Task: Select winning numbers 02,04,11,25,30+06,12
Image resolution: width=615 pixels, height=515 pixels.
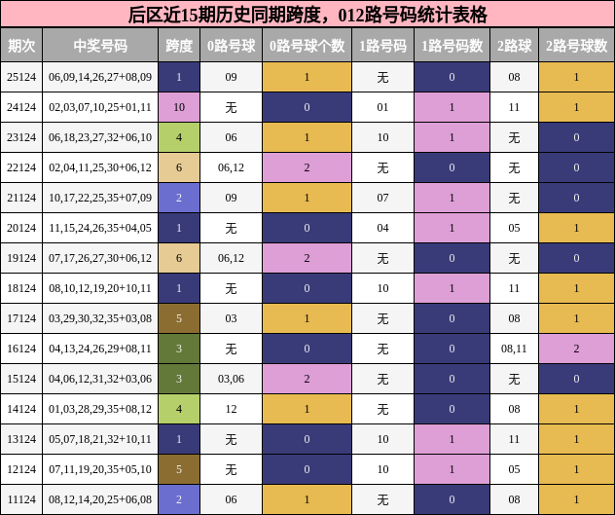Action: (x=100, y=167)
